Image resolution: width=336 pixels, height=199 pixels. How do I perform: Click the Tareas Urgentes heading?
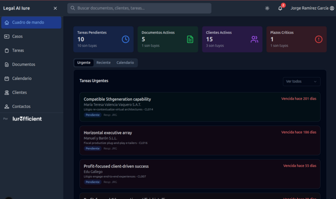(x=94, y=80)
